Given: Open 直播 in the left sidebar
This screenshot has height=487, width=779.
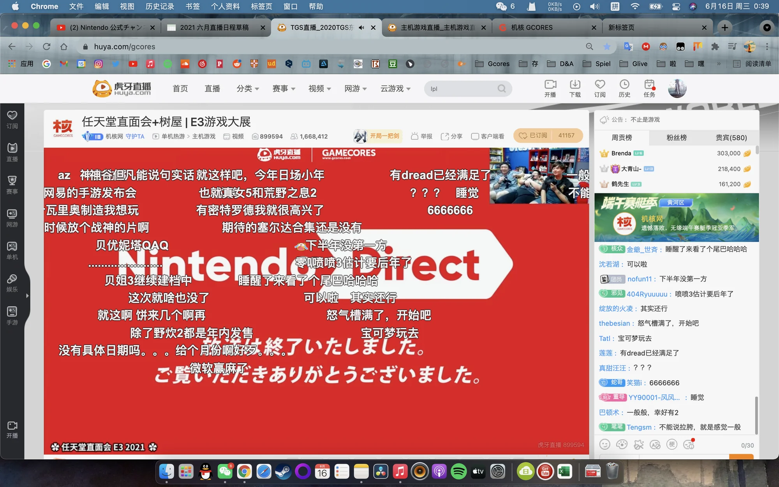Looking at the screenshot, I should point(12,152).
